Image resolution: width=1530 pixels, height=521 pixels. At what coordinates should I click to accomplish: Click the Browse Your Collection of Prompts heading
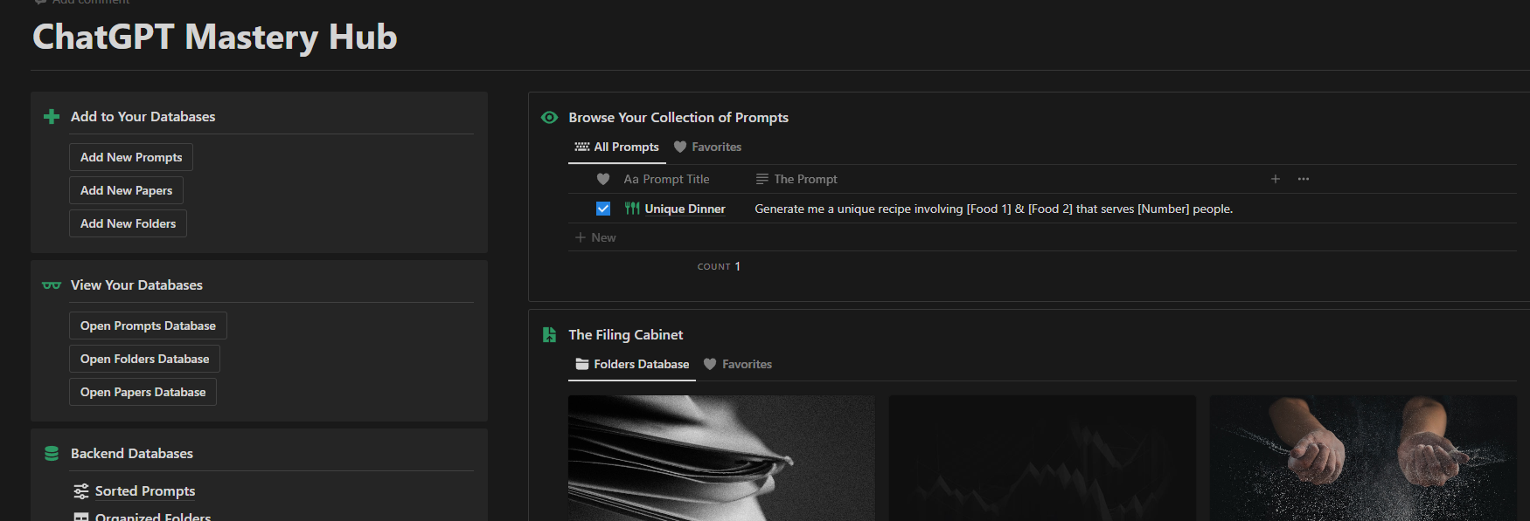click(x=678, y=118)
